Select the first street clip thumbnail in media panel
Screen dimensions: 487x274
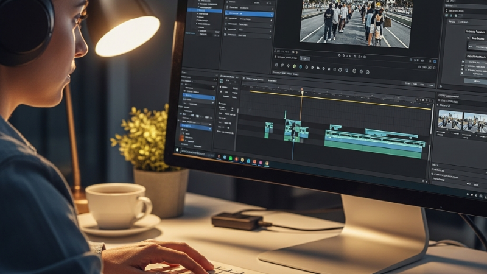click(450, 120)
